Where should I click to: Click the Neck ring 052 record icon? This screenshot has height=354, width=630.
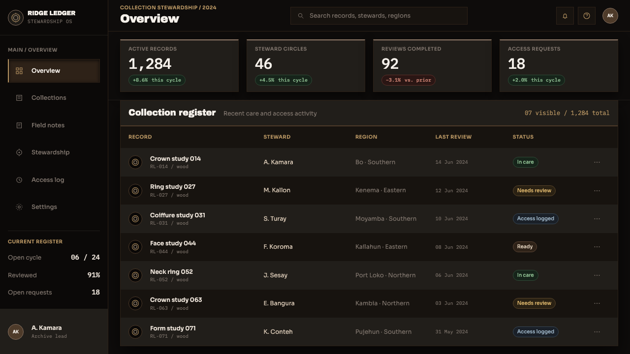click(135, 275)
